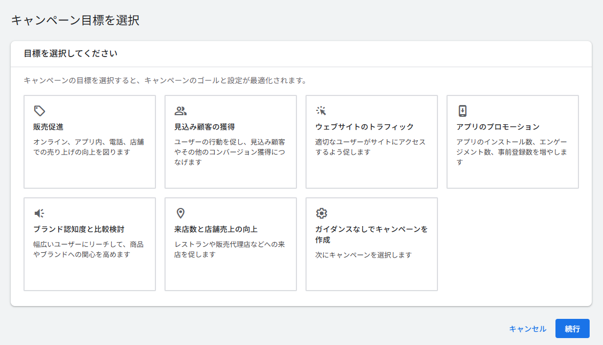Click the cursor sparkle icon for website traffic
This screenshot has height=345, width=603.
[x=321, y=111]
